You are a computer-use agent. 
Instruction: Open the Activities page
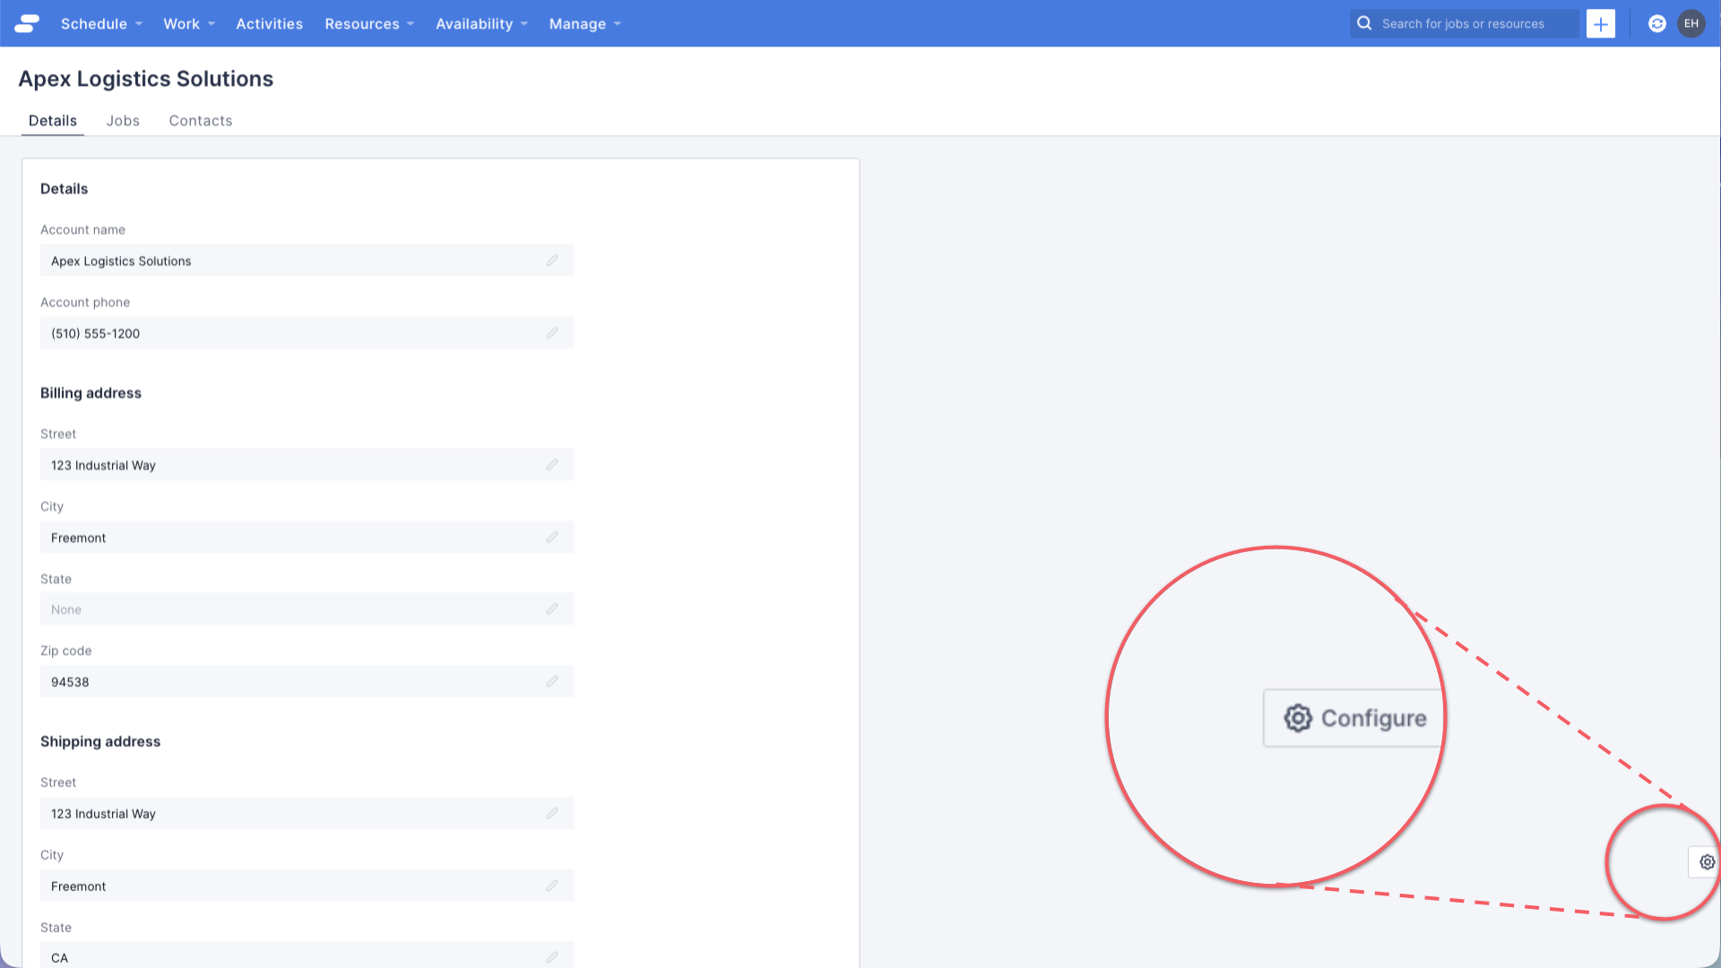(269, 23)
